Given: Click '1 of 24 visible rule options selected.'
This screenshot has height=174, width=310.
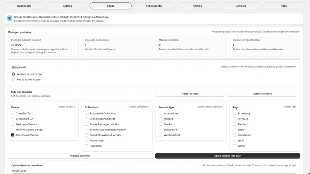Looking at the screenshot, I should (31, 96).
